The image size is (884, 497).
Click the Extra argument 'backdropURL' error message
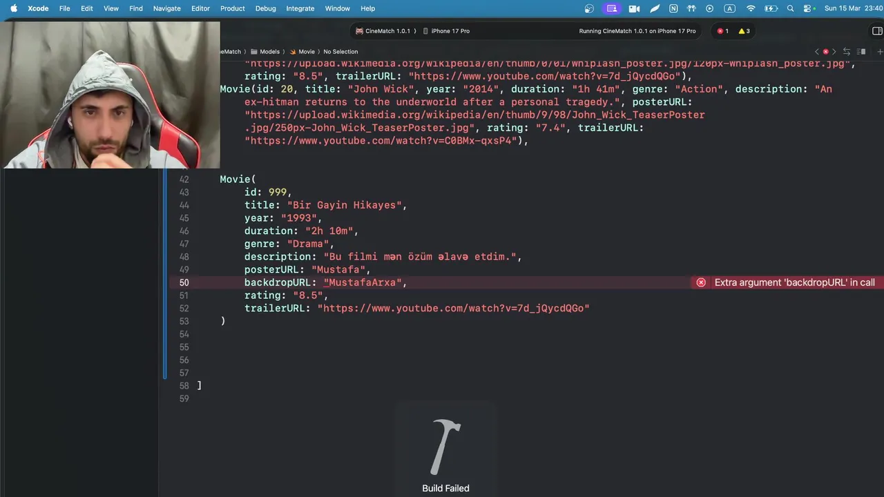pyautogui.click(x=794, y=282)
